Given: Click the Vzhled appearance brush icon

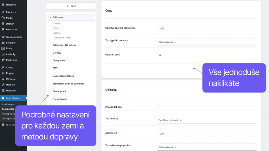Looking at the screenshot, I should [x=3, y=67].
